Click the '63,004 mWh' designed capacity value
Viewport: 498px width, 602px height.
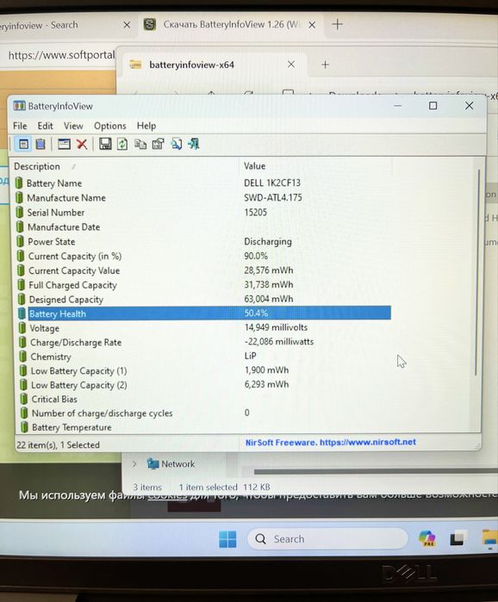click(x=269, y=299)
